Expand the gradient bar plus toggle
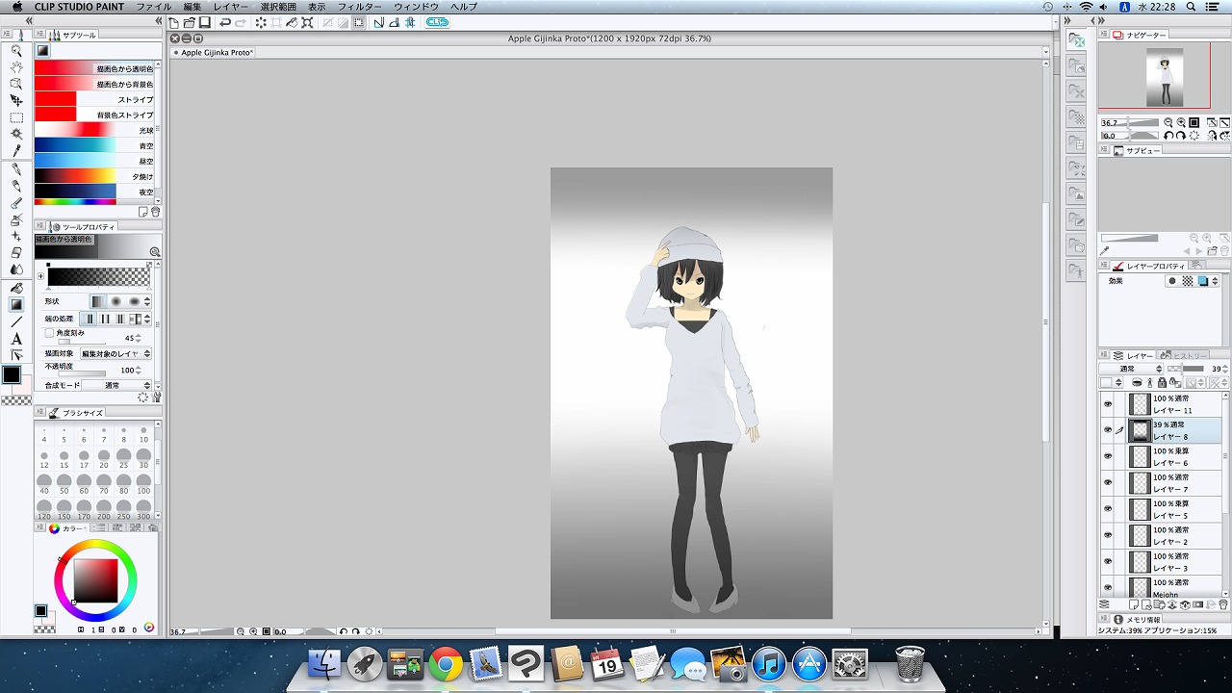Image resolution: width=1232 pixels, height=693 pixels. click(40, 276)
